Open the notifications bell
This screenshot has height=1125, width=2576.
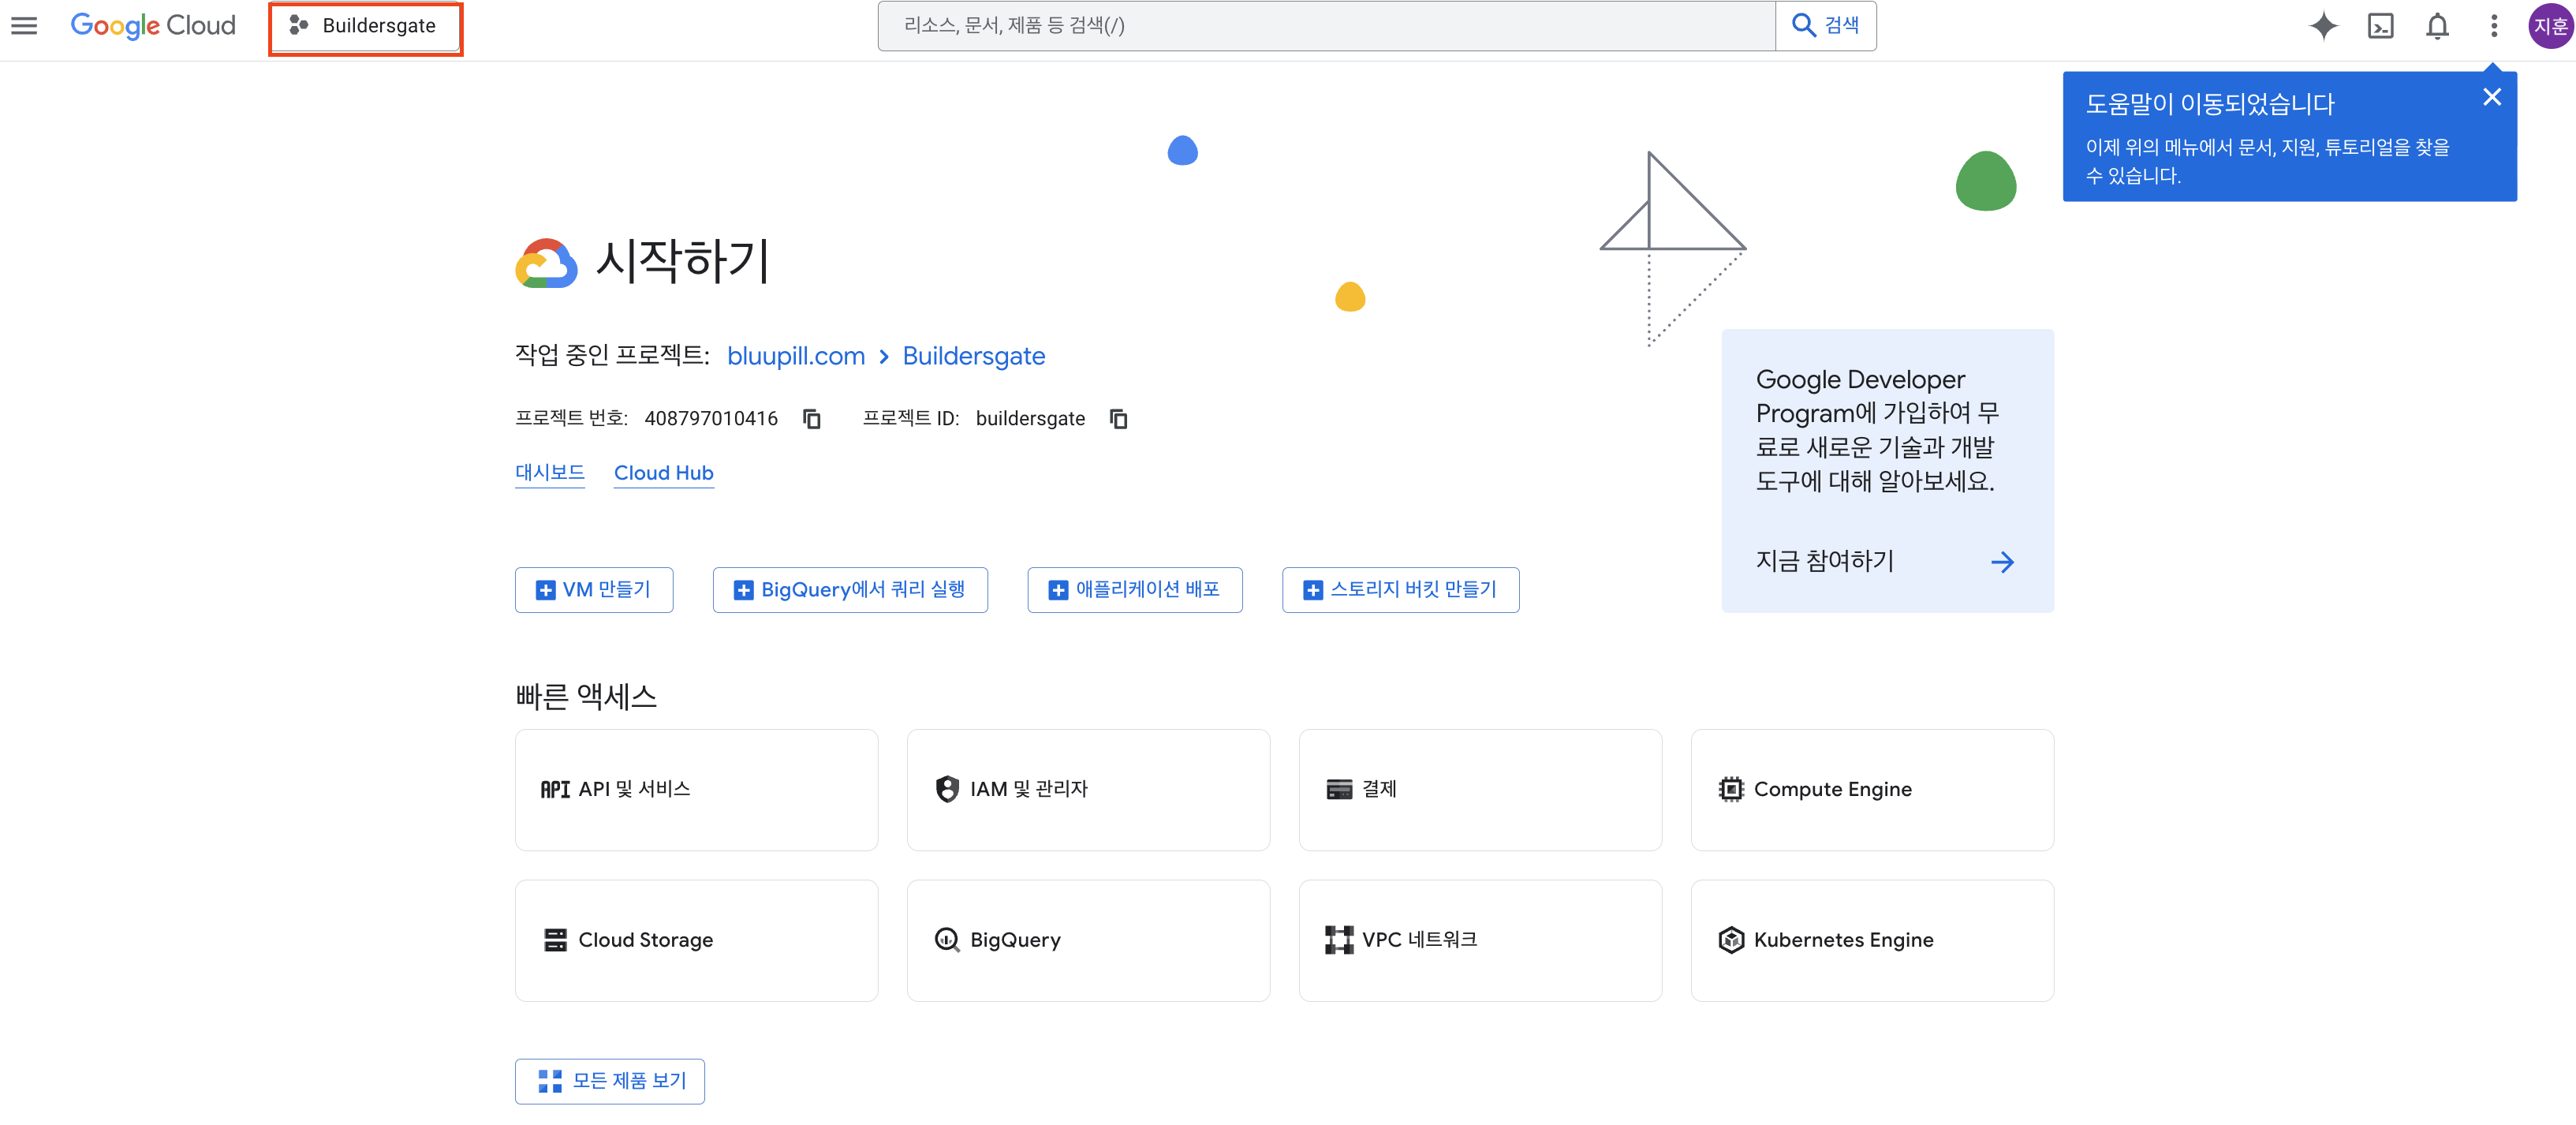[x=2438, y=26]
